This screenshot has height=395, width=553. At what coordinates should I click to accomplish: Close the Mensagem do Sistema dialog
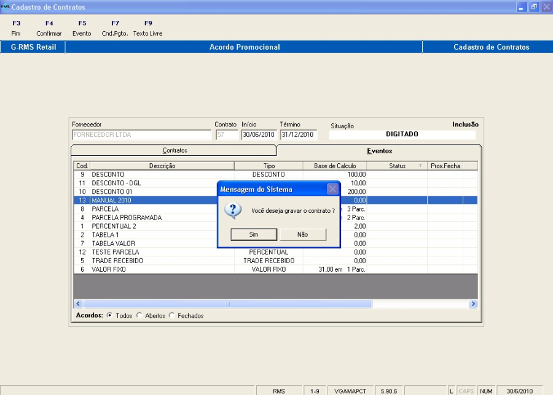pos(332,189)
